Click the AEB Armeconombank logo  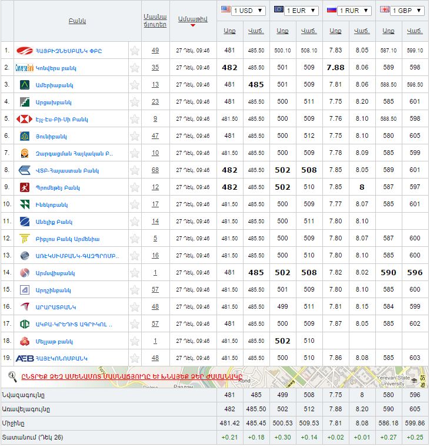25,358
